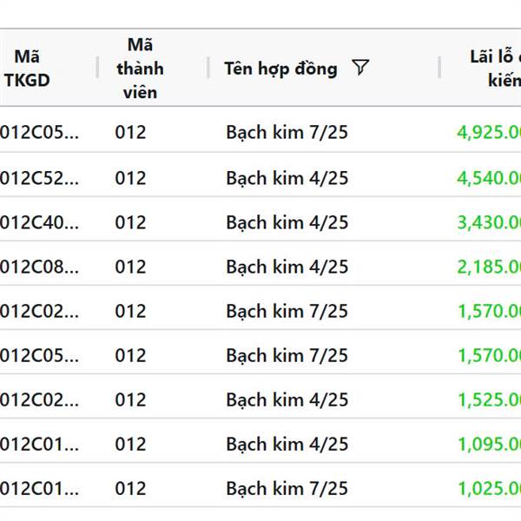Sort by the Tên hợp đồng header label
This screenshot has width=521, height=521.
point(280,69)
